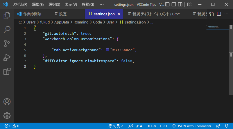This screenshot has height=129, width=233.
Task: Open the Search view
Action: pyautogui.click(x=7, y=30)
